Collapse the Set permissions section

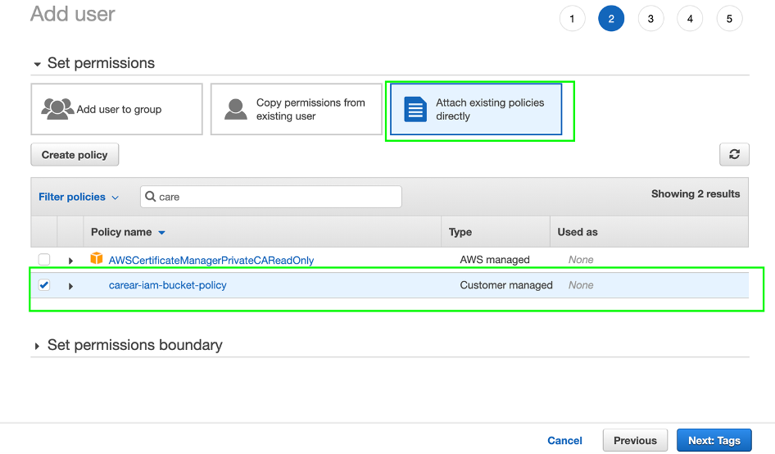pyautogui.click(x=37, y=64)
